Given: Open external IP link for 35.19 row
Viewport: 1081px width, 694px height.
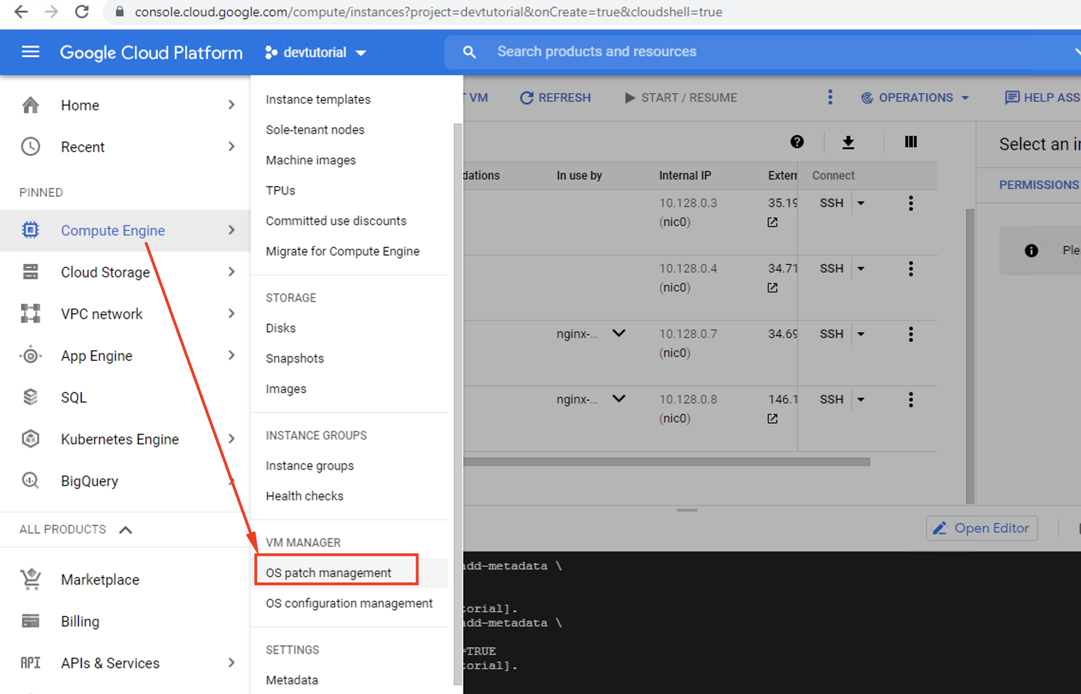Looking at the screenshot, I should pos(773,222).
